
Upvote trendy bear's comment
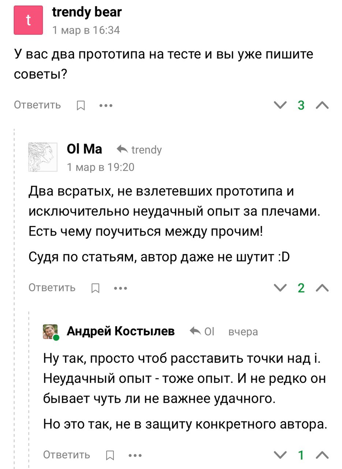pos(322,106)
